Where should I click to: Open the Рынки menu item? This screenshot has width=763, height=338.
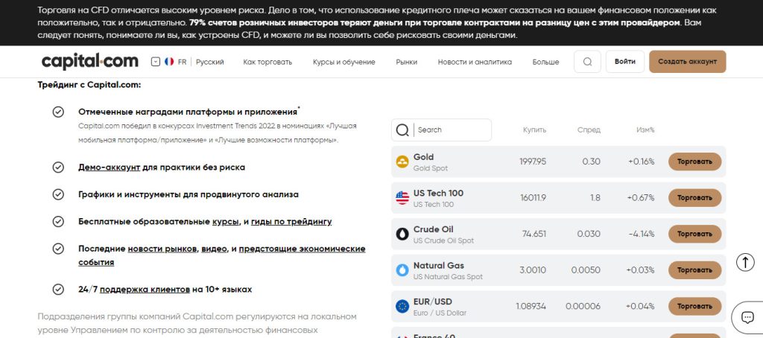[x=406, y=62]
